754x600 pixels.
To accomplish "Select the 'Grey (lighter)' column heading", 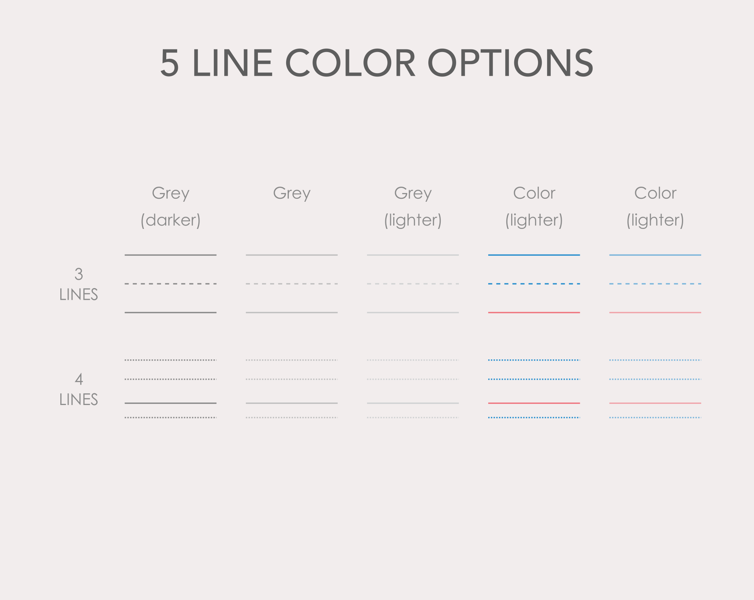I will [413, 207].
